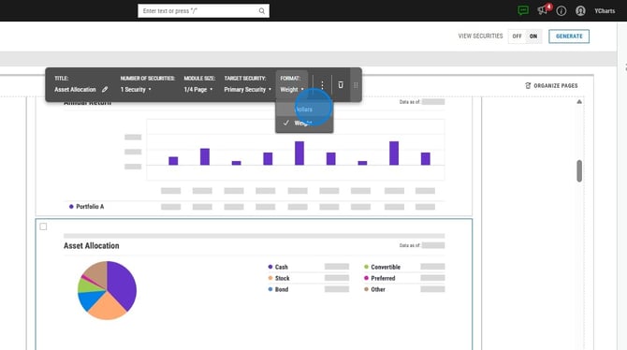The width and height of the screenshot is (627, 350).
Task: Open the info help icon
Action: [561, 11]
